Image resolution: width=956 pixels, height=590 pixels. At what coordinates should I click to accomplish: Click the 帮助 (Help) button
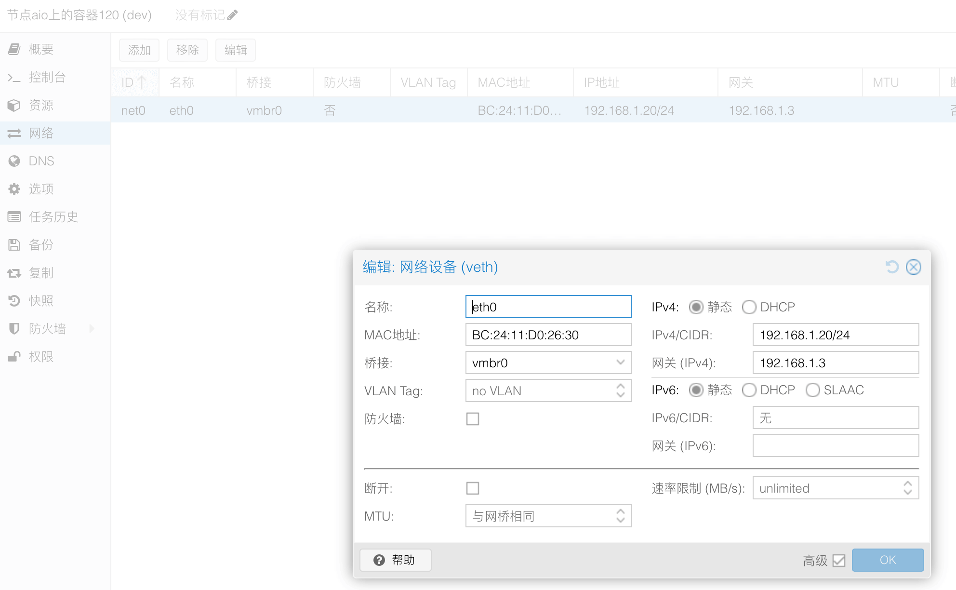point(395,560)
